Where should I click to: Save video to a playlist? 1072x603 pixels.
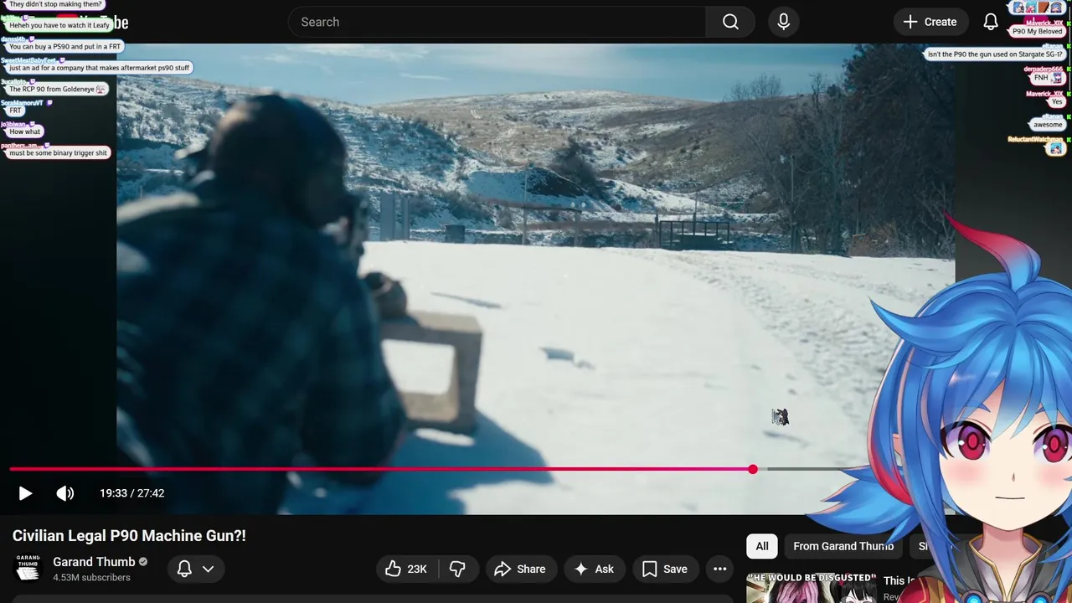[x=665, y=569]
